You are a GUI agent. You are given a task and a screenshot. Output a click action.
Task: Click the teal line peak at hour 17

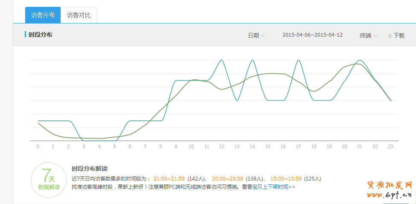tap(298, 60)
